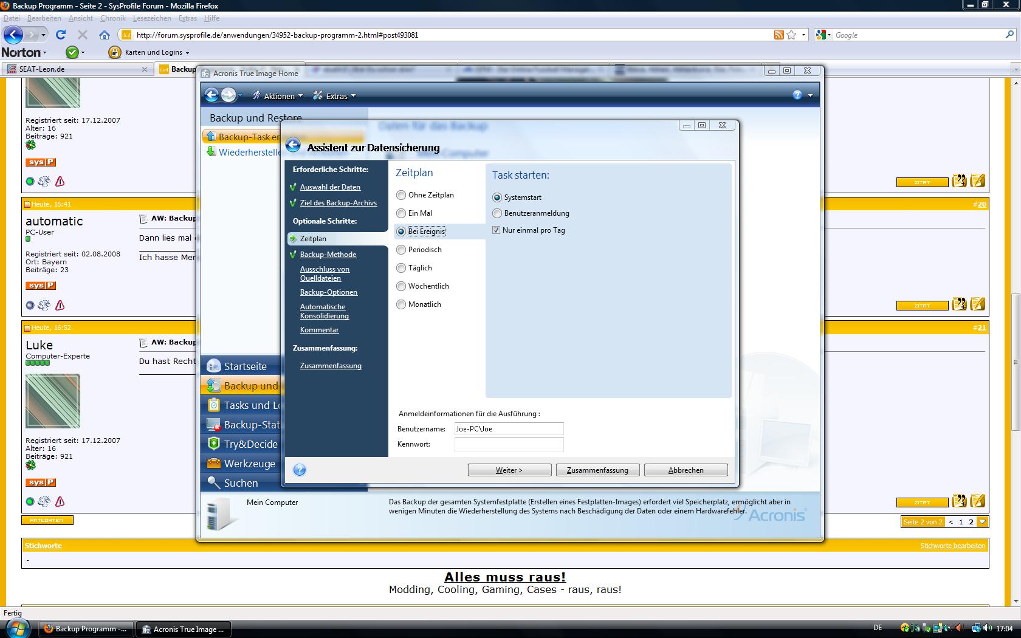Go to Firefox home page icon
The height and width of the screenshot is (638, 1021).
[x=105, y=35]
